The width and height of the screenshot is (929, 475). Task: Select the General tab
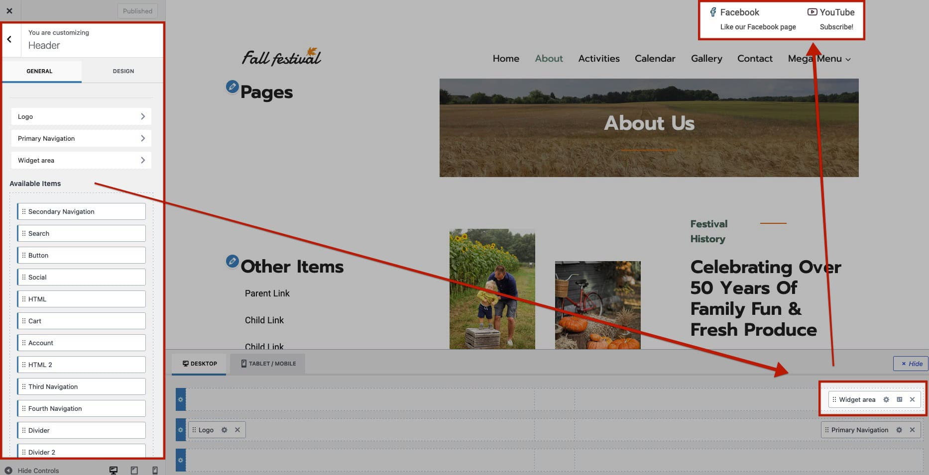(39, 71)
